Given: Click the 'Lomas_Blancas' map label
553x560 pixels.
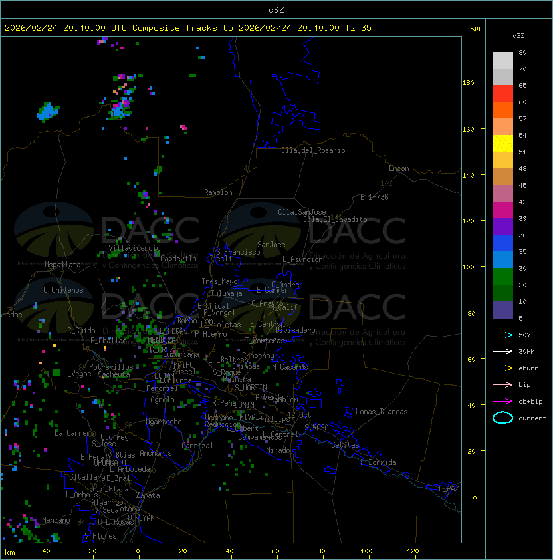Looking at the screenshot, I should (382, 412).
